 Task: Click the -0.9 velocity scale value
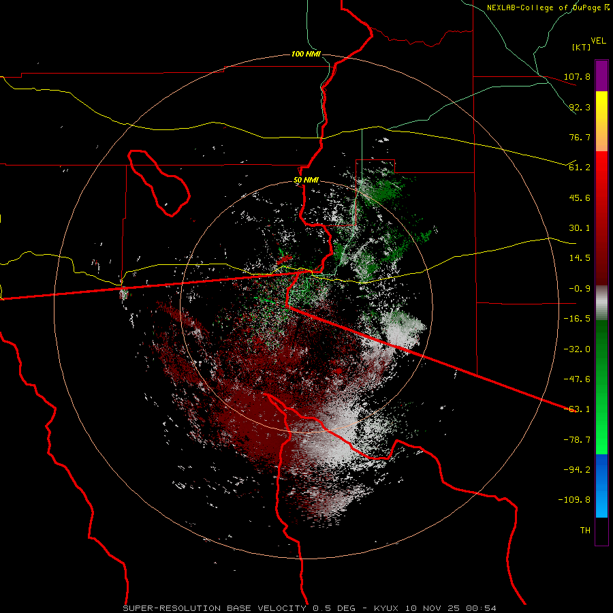580,289
